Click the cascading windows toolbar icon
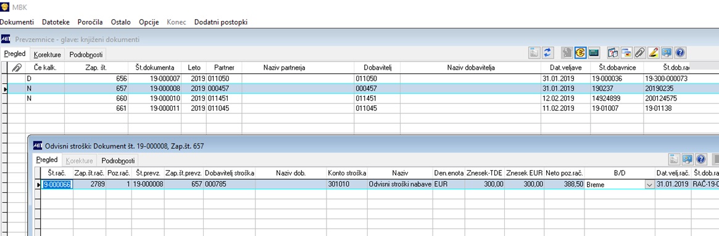Screen dimensions: 719x236 coord(626,53)
